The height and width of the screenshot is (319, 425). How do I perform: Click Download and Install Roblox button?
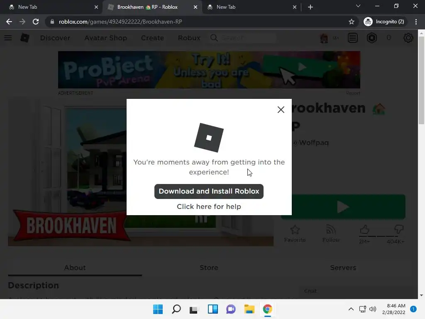point(209,191)
